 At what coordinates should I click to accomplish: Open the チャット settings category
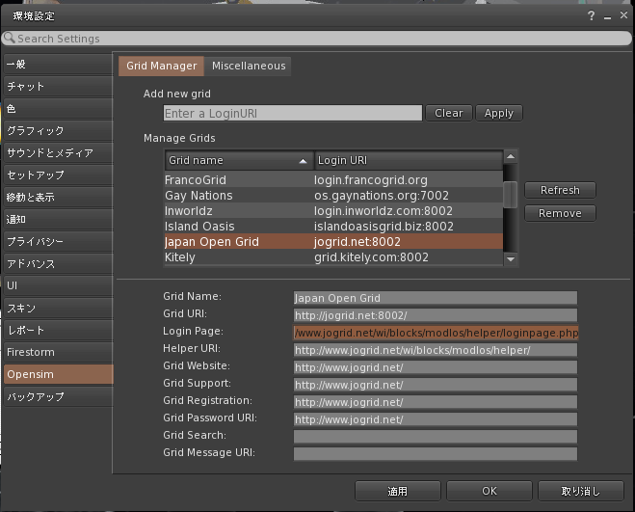click(x=59, y=87)
